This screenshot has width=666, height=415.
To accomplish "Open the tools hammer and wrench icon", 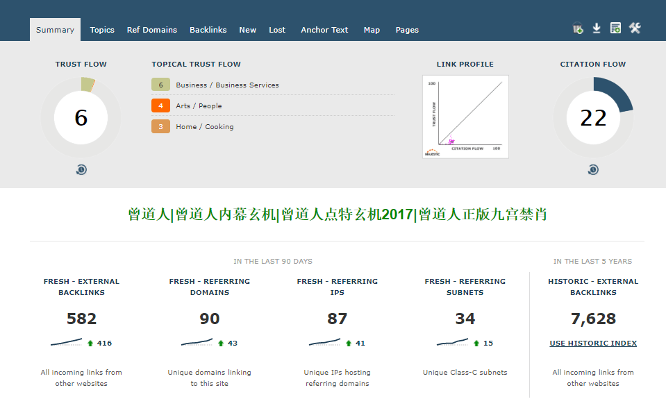I will pos(635,28).
